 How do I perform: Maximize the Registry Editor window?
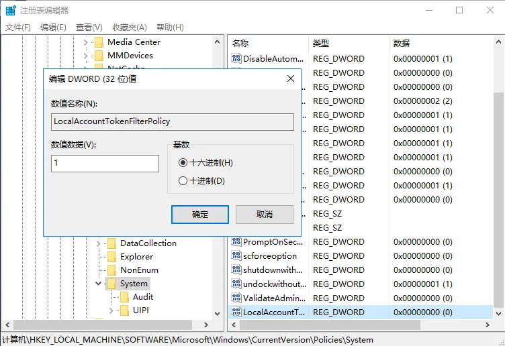pyautogui.click(x=459, y=10)
